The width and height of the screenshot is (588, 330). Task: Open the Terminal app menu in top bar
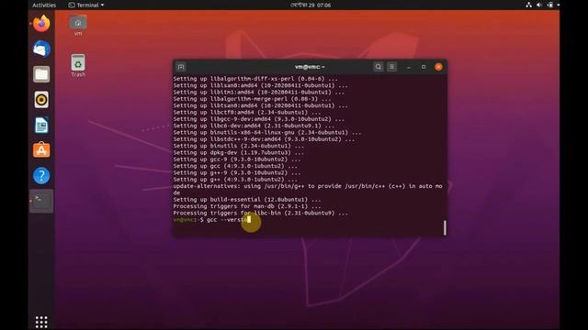(x=86, y=5)
